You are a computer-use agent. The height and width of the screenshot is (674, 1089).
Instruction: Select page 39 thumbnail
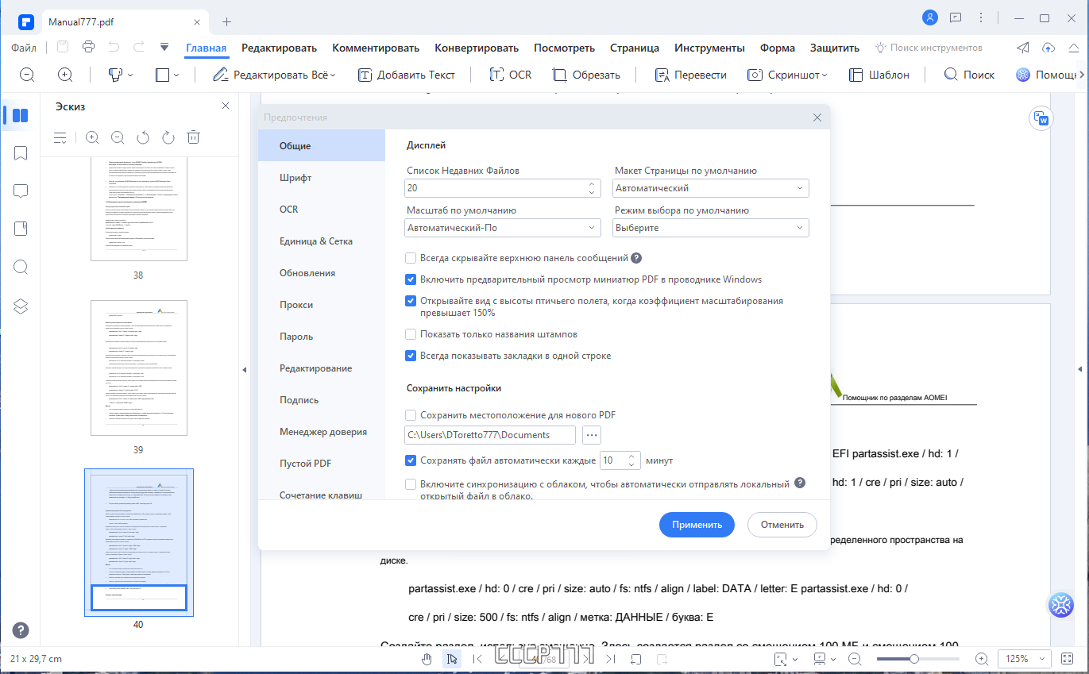click(x=139, y=368)
